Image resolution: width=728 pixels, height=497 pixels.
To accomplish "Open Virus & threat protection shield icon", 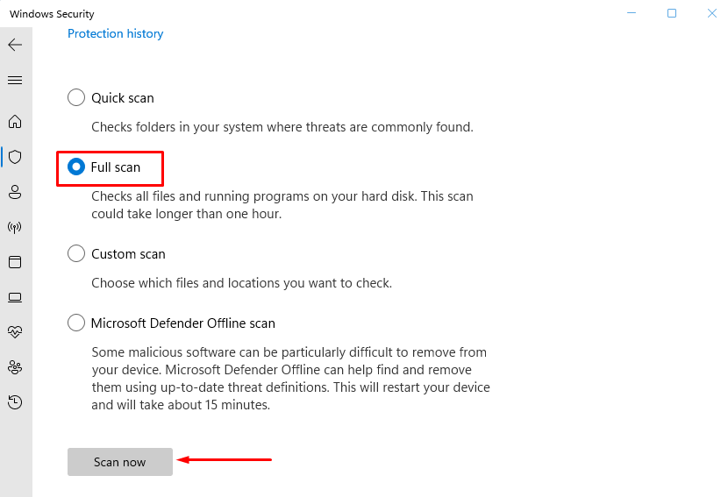I will tap(15, 157).
